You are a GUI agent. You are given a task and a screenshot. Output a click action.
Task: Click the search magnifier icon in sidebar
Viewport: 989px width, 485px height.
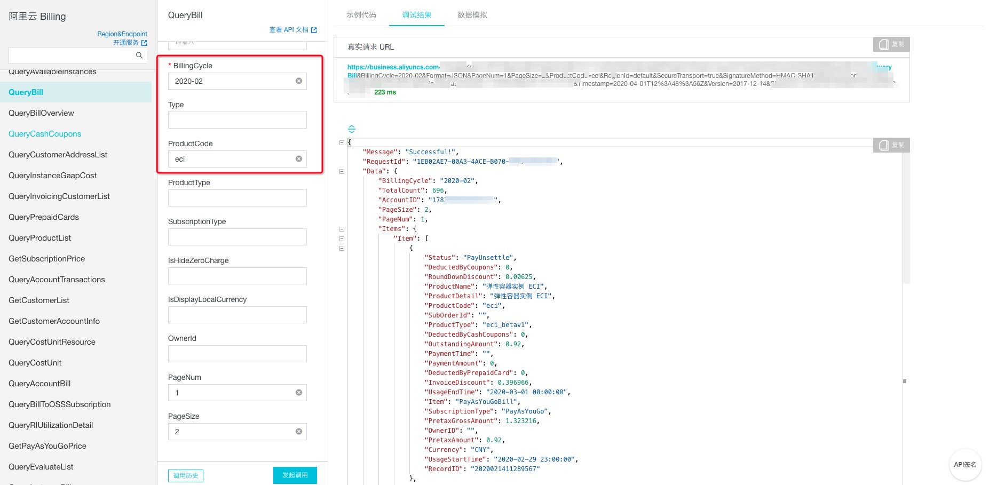coord(139,55)
